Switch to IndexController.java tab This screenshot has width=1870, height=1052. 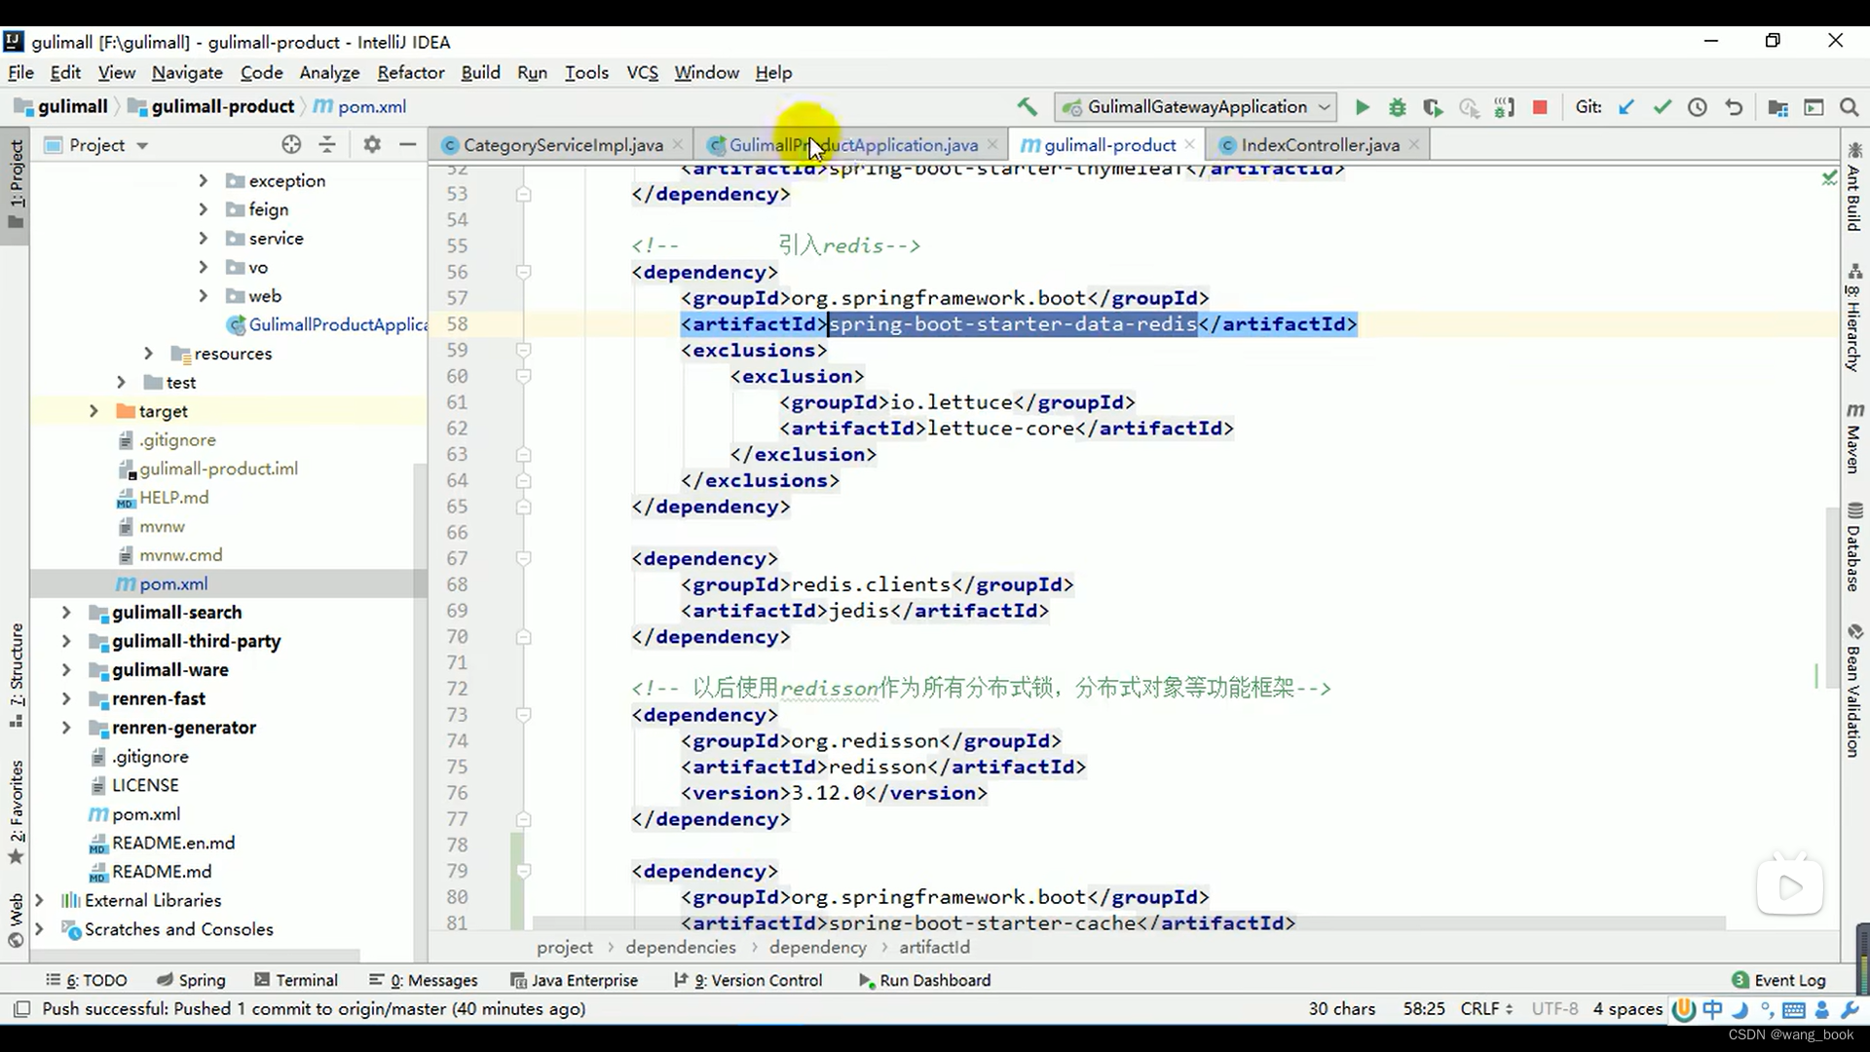pos(1320,145)
